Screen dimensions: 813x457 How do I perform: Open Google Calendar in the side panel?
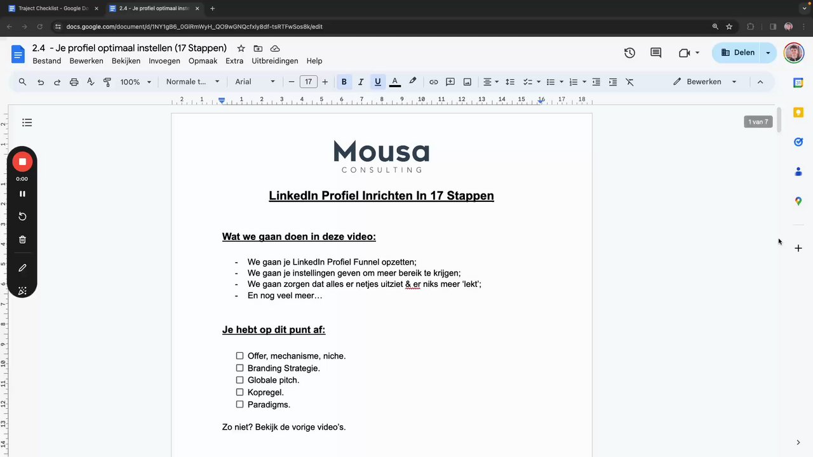[798, 83]
